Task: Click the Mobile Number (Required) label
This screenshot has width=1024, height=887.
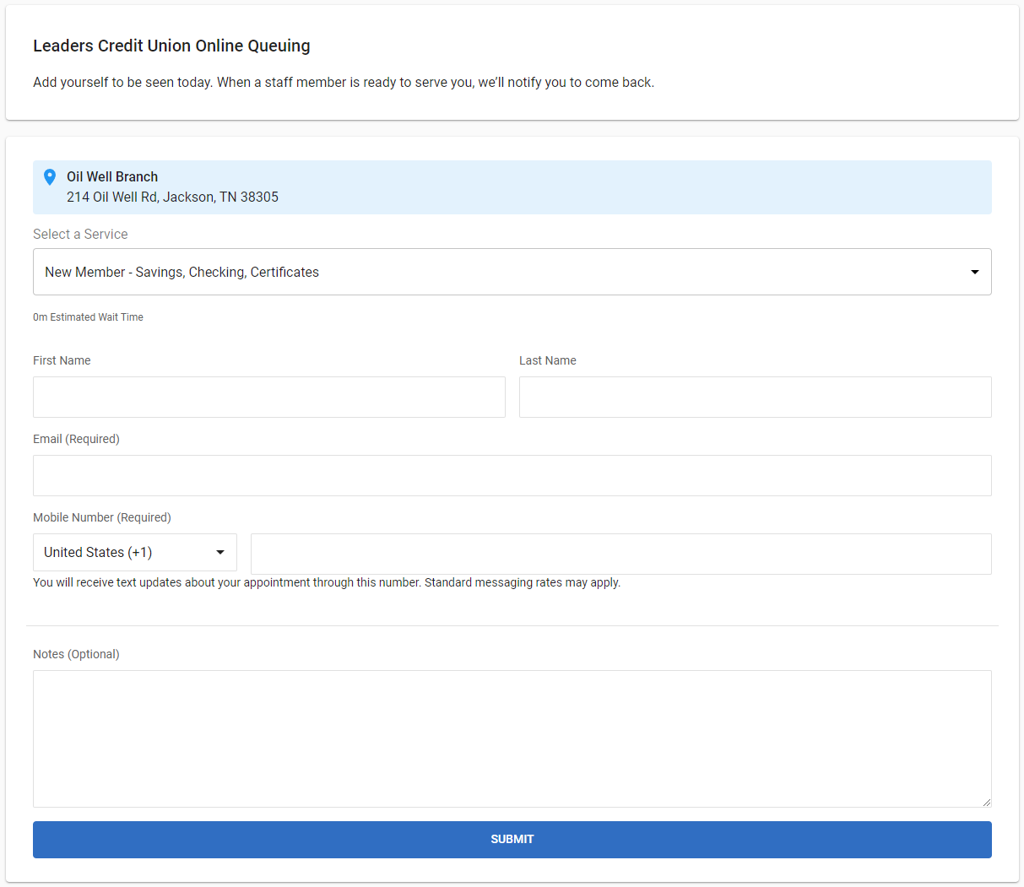Action: [x=102, y=517]
